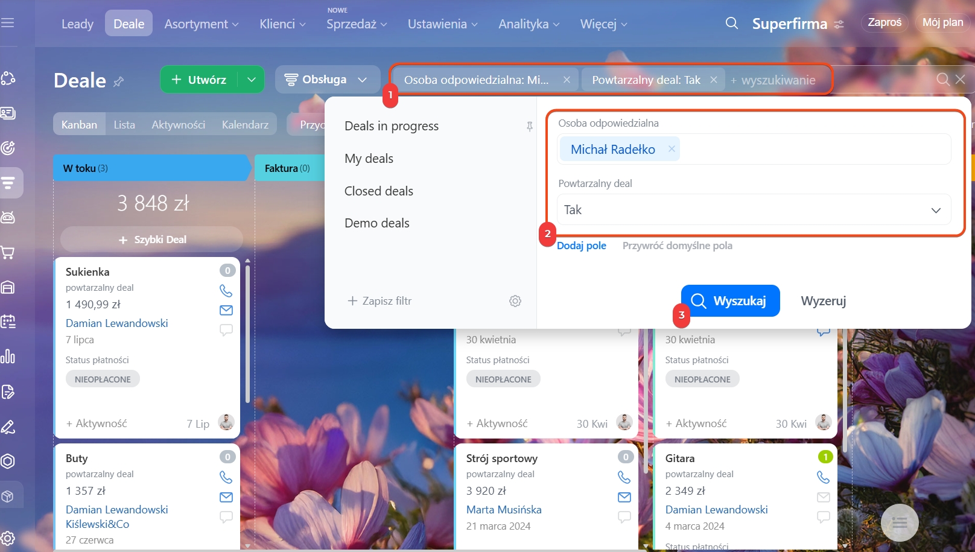Open the Gitara card activity counter badge
This screenshot has height=552, width=975.
point(825,457)
